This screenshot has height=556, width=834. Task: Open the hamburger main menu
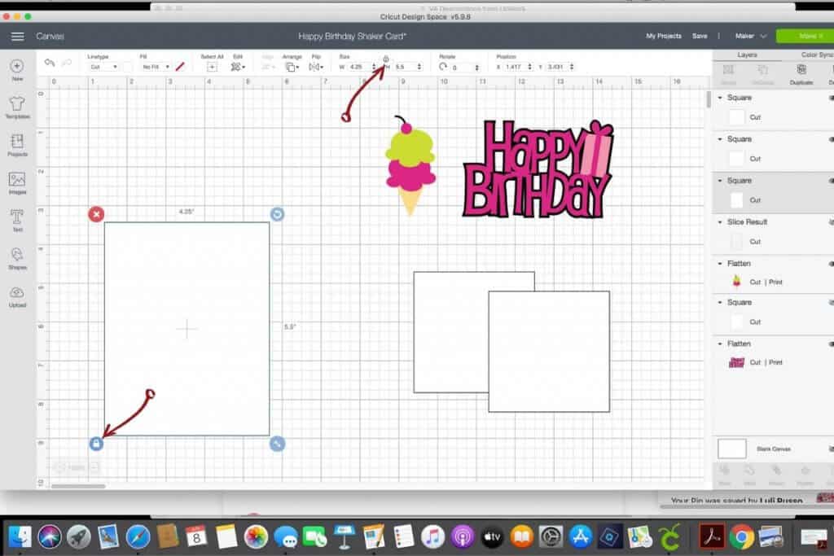(18, 36)
